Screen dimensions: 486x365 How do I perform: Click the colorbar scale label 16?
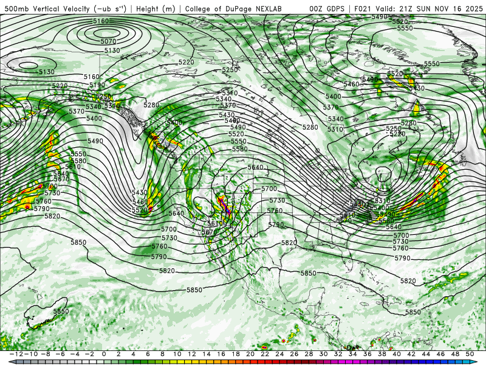(221, 354)
